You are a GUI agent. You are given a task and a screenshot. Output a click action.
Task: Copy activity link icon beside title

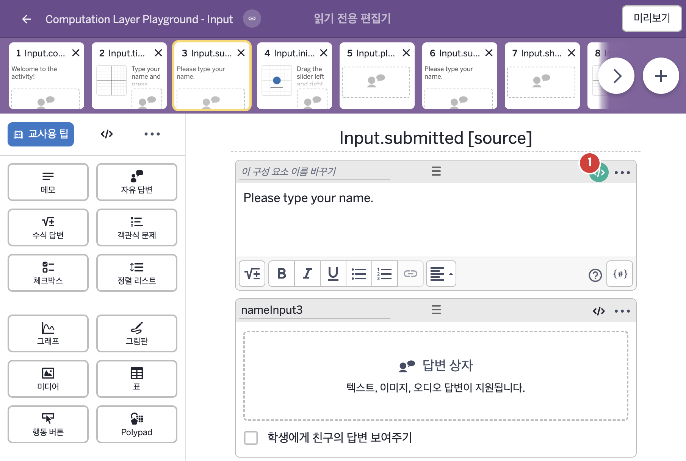pos(252,19)
